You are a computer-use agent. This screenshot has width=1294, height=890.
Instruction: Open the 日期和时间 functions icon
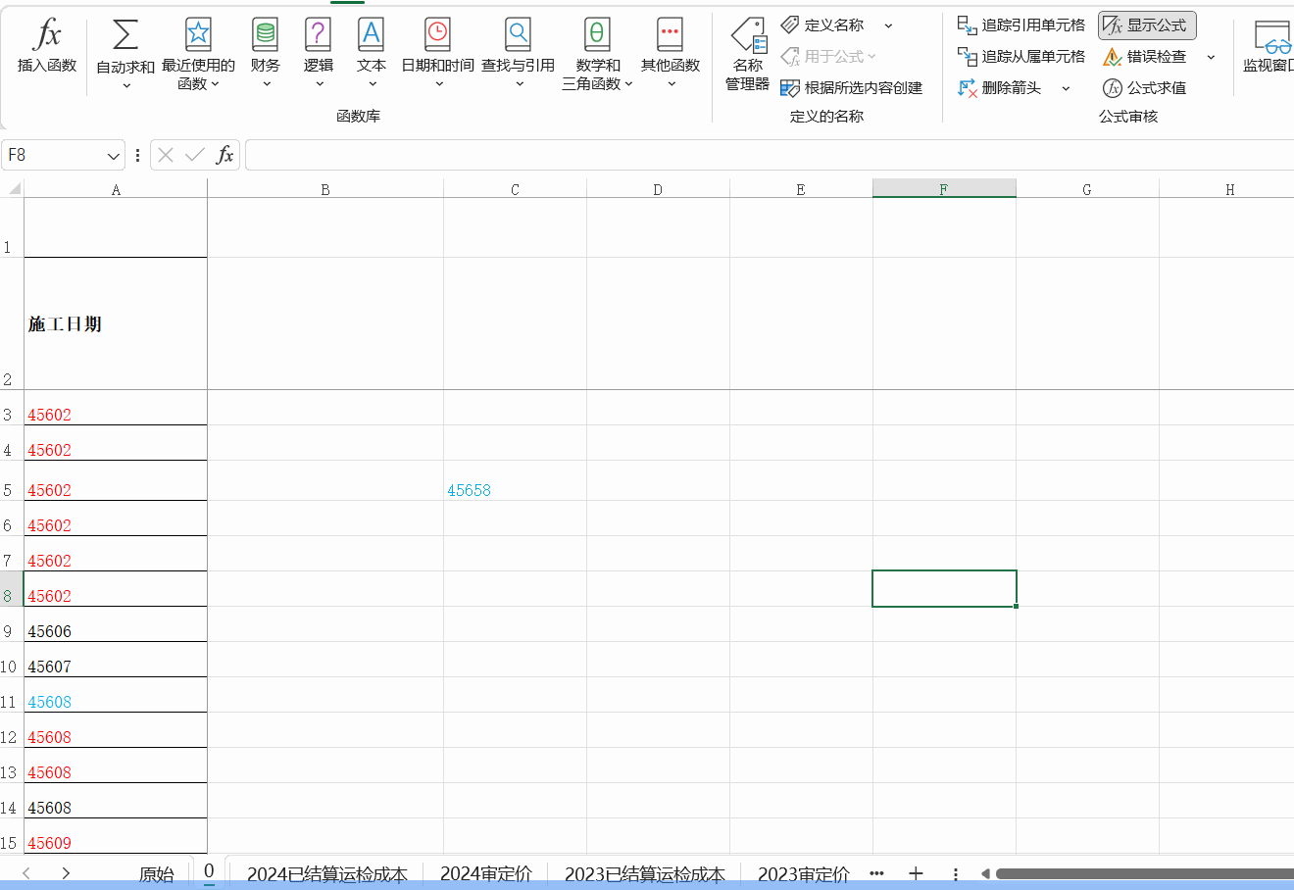[437, 36]
